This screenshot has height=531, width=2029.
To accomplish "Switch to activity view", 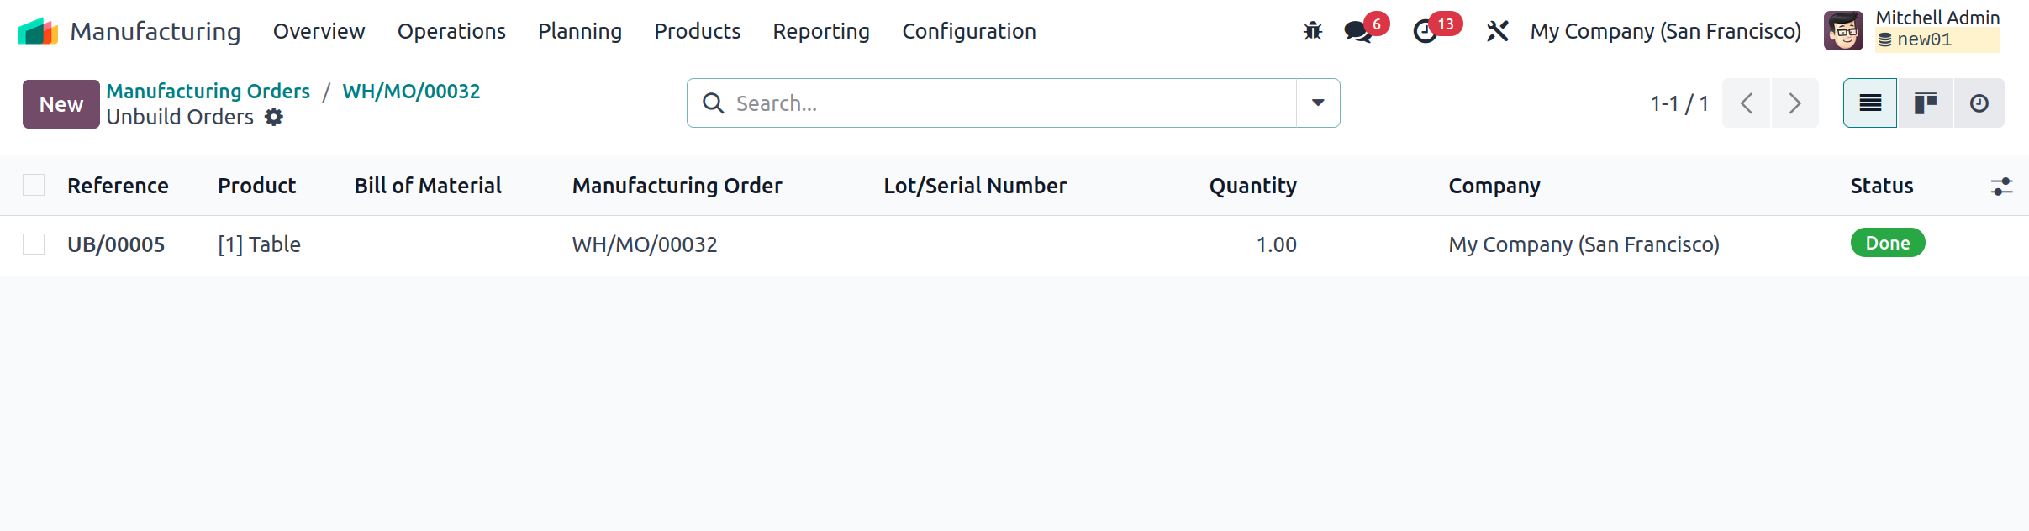I will [x=1979, y=103].
